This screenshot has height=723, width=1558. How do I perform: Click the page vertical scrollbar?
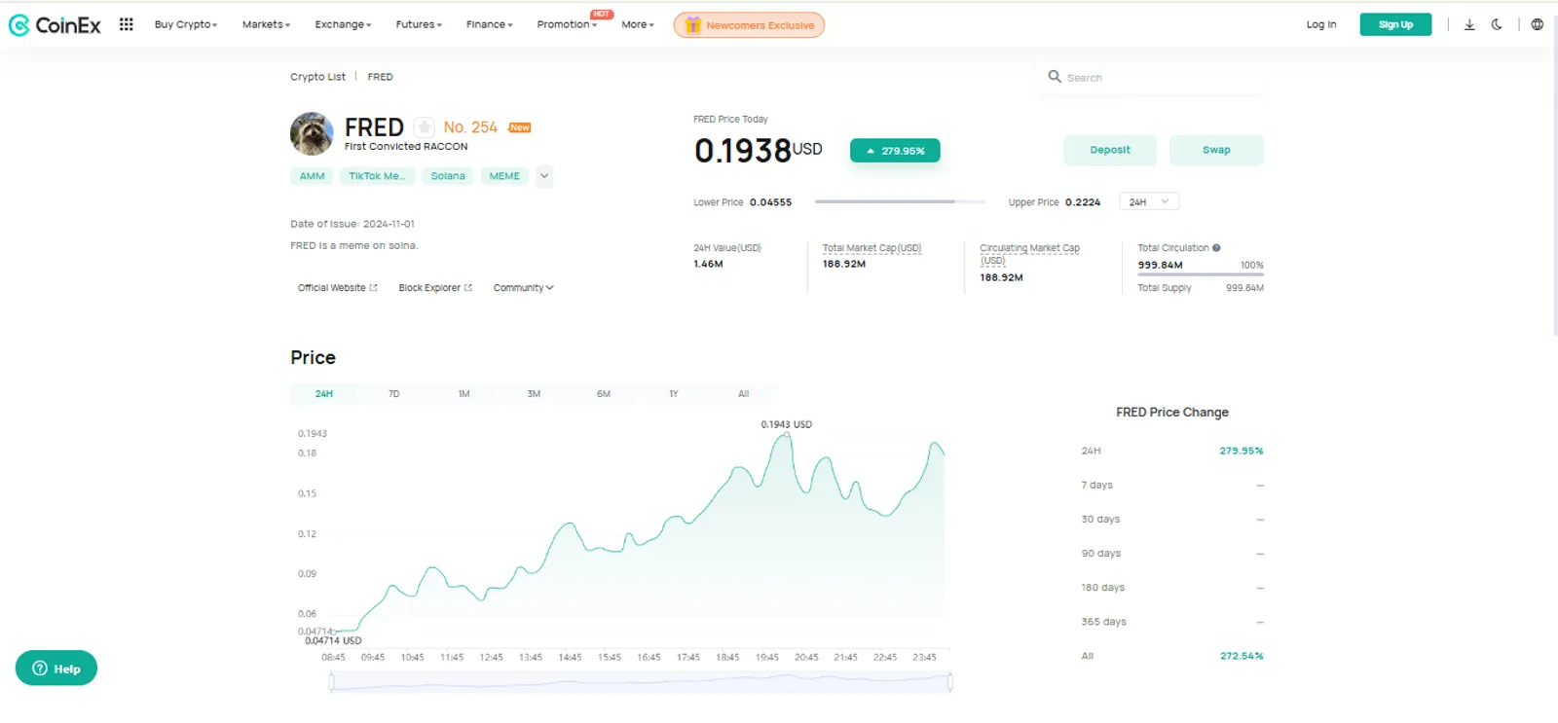[1554, 175]
